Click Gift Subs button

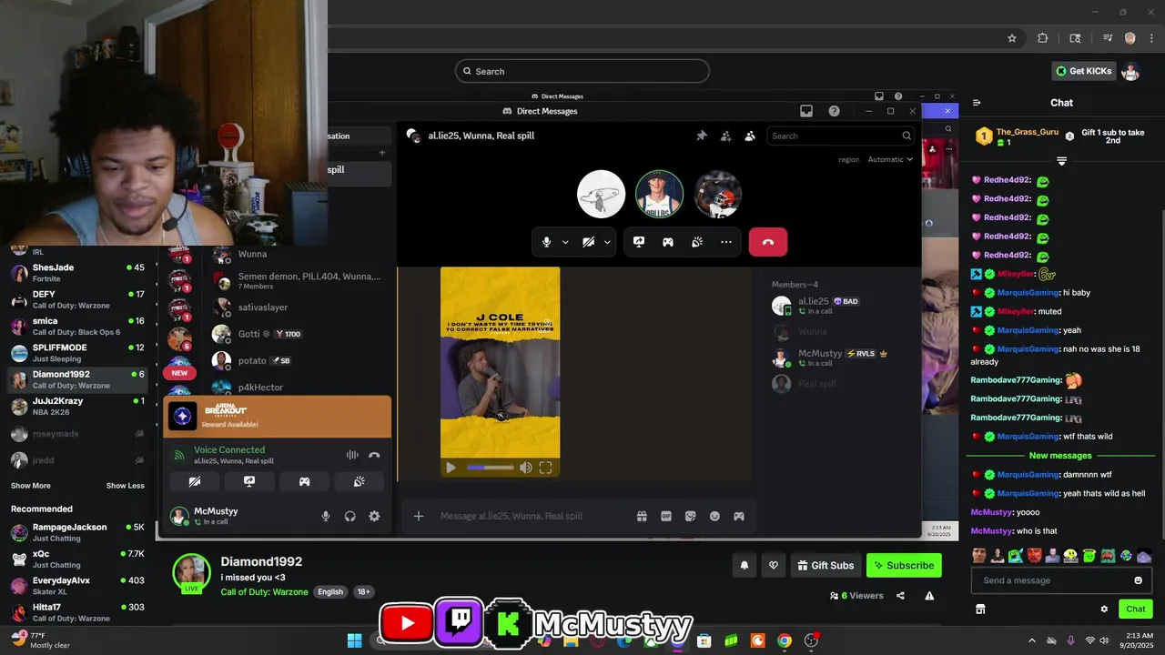click(826, 565)
